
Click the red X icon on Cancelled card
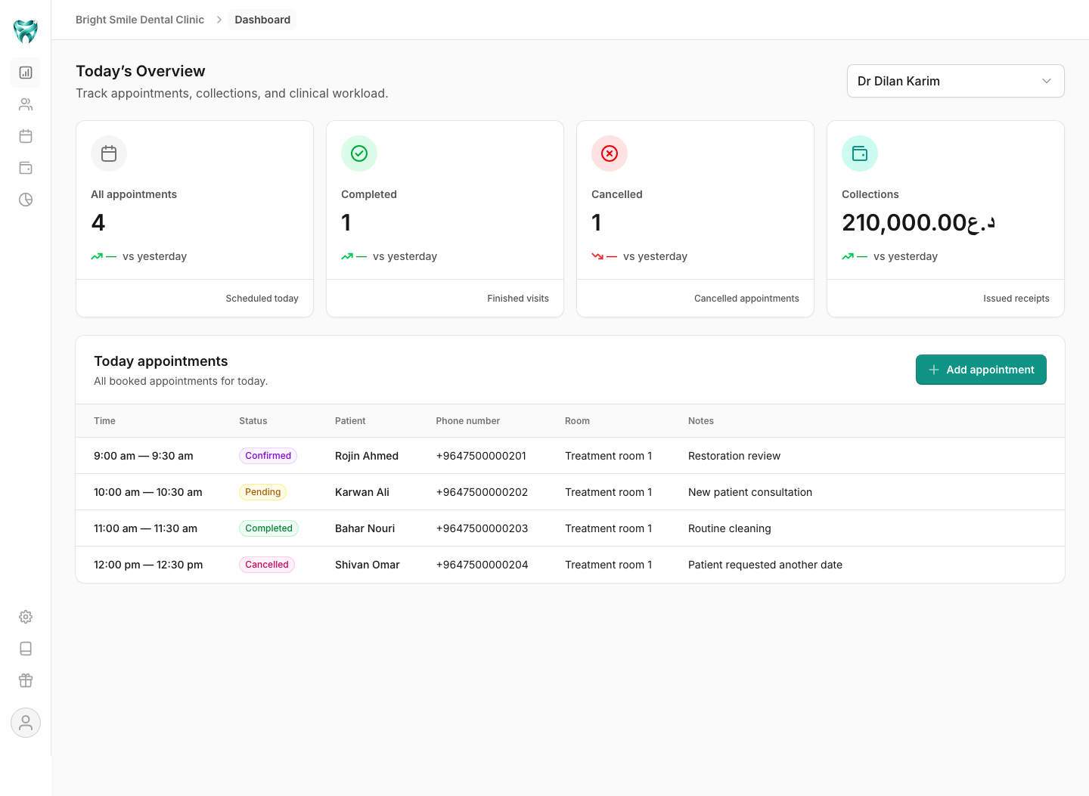click(610, 153)
